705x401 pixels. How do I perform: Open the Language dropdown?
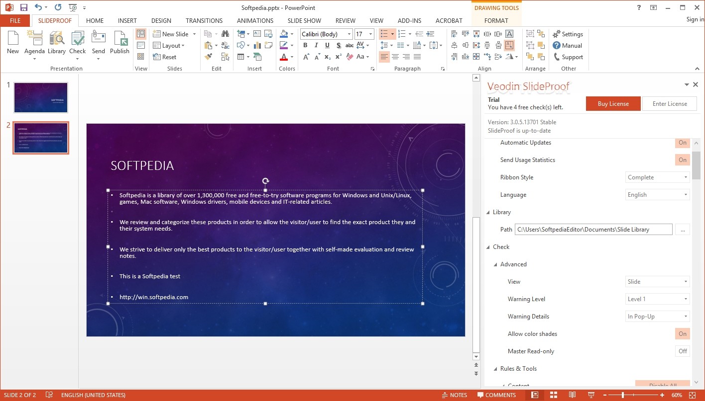pyautogui.click(x=658, y=195)
